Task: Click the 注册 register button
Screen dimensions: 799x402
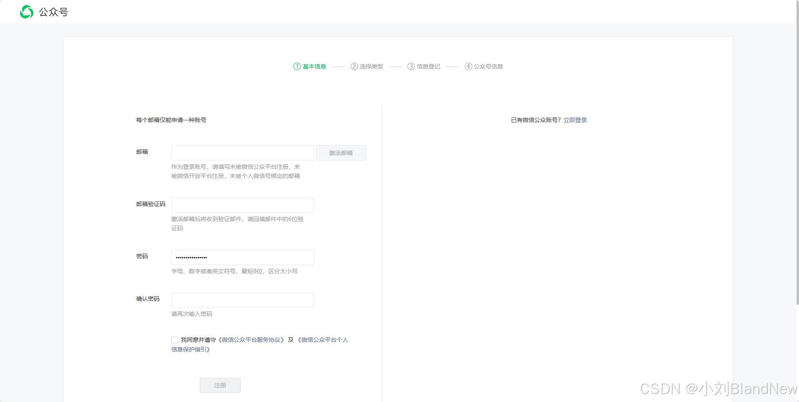Action: [220, 385]
